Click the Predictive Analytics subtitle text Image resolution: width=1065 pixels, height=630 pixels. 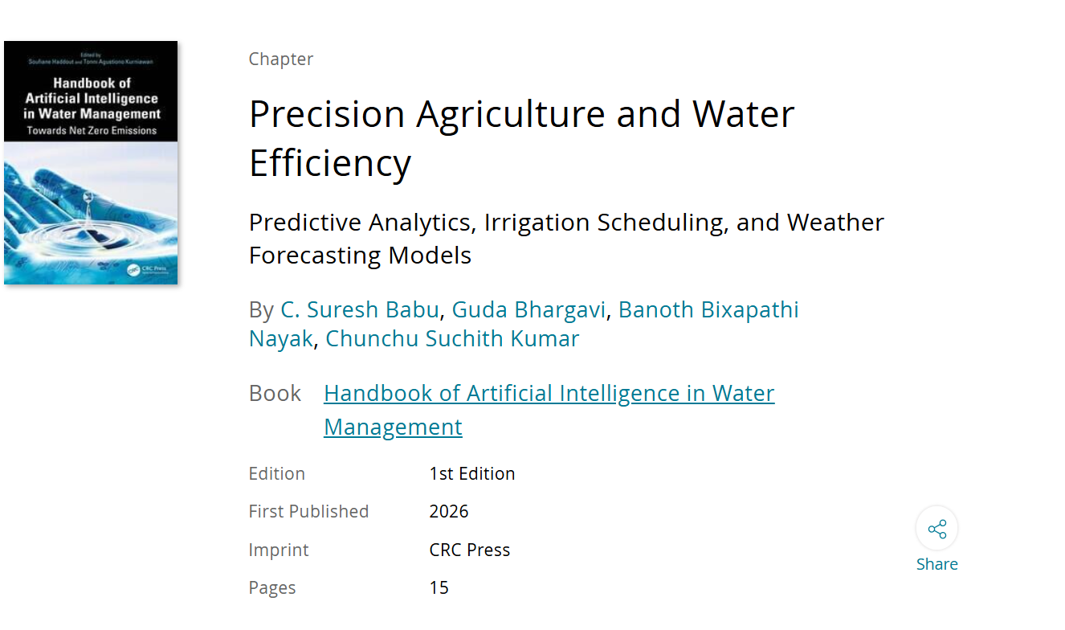[566, 238]
